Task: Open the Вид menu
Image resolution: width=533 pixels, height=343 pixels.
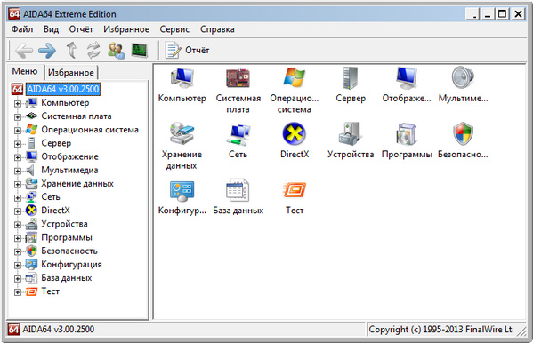Action: point(51,29)
